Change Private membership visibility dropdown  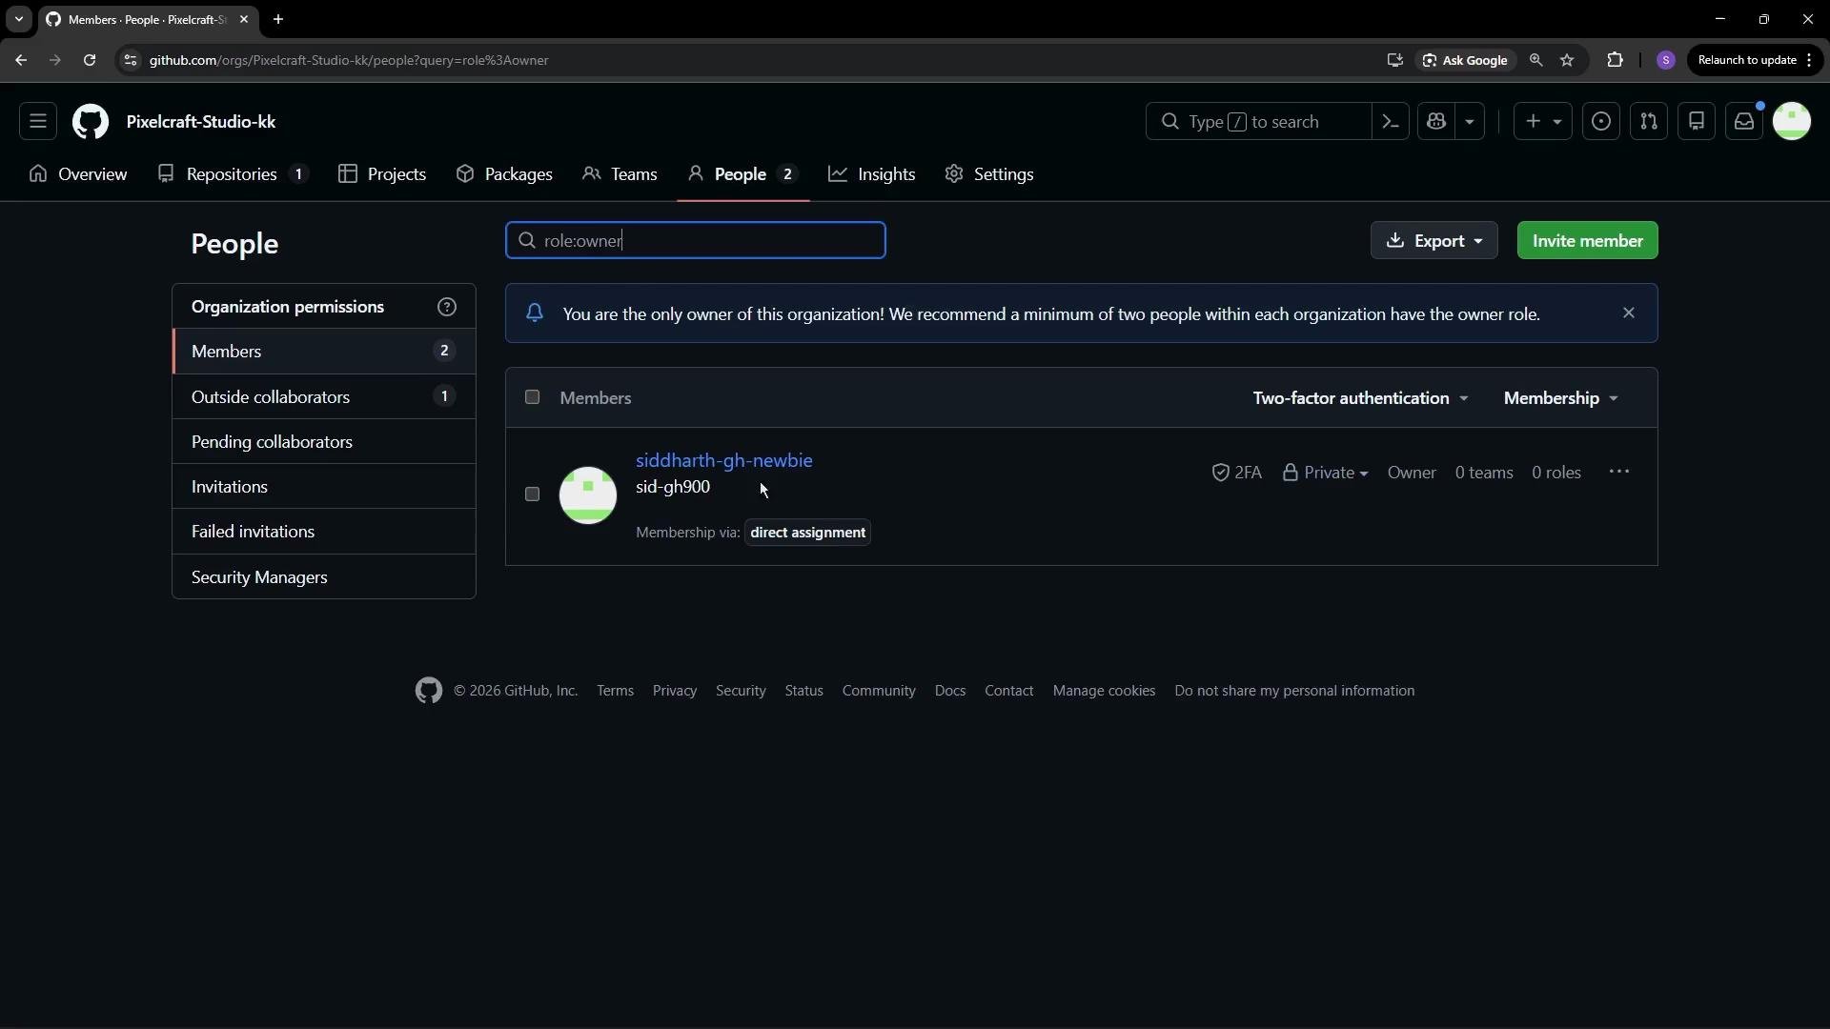click(1325, 473)
